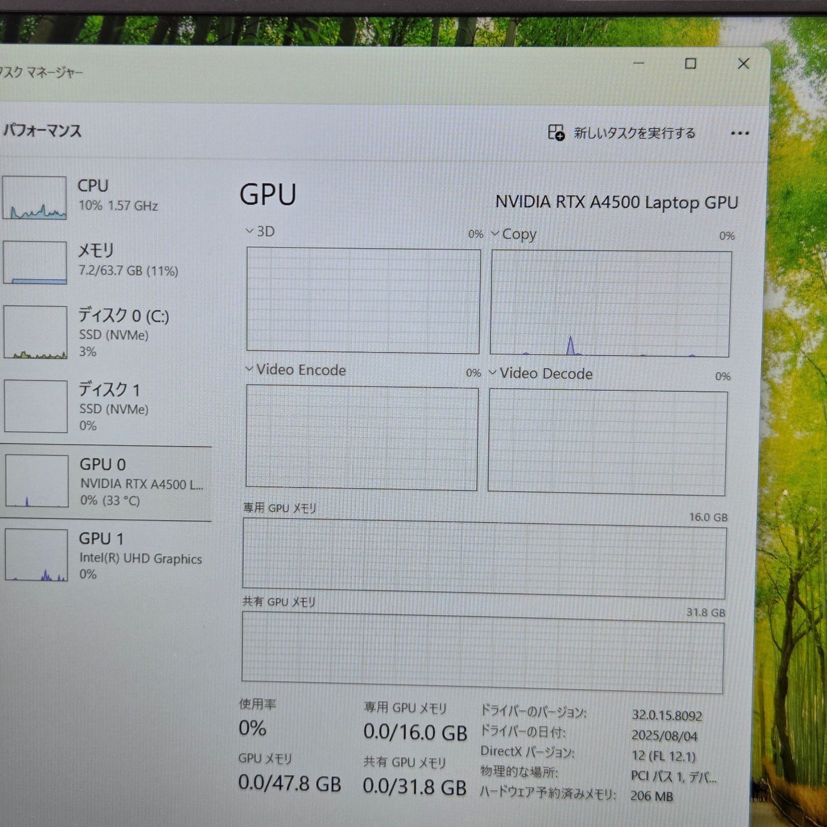Image resolution: width=827 pixels, height=827 pixels.
Task: Click the 3D engine usage graph
Action: tap(363, 300)
